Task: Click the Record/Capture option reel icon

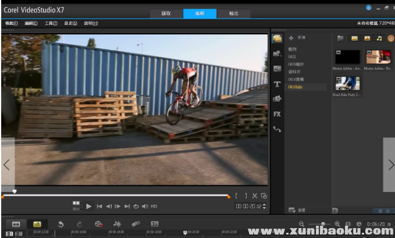Action: point(98,224)
